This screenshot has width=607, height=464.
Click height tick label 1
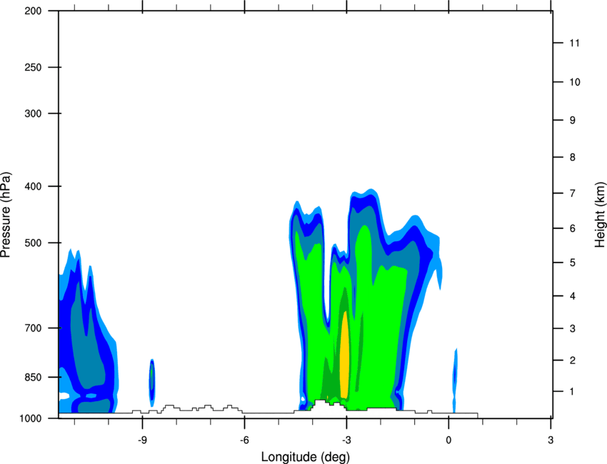(x=572, y=392)
